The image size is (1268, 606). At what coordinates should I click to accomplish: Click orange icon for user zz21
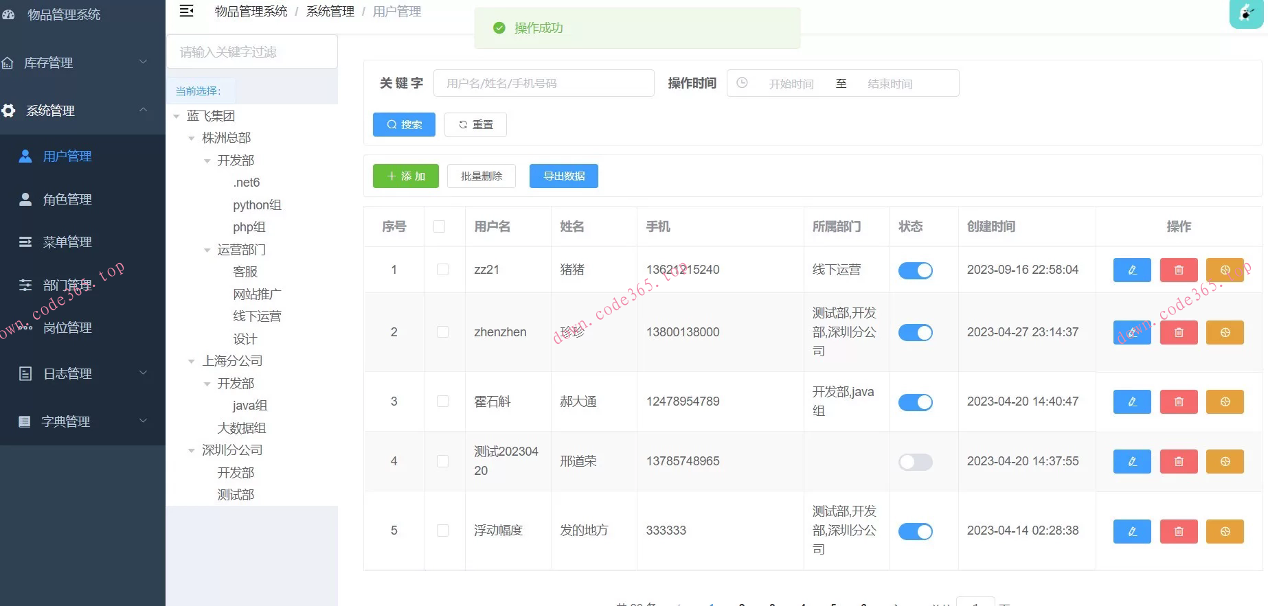(x=1225, y=270)
